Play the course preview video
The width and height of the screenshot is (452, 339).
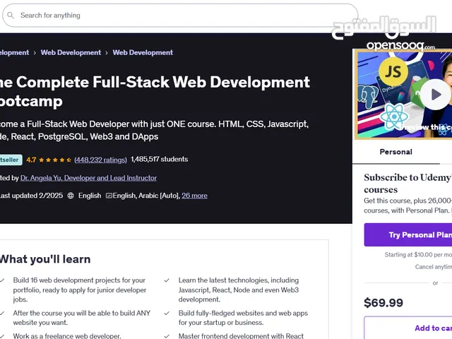[x=435, y=94]
